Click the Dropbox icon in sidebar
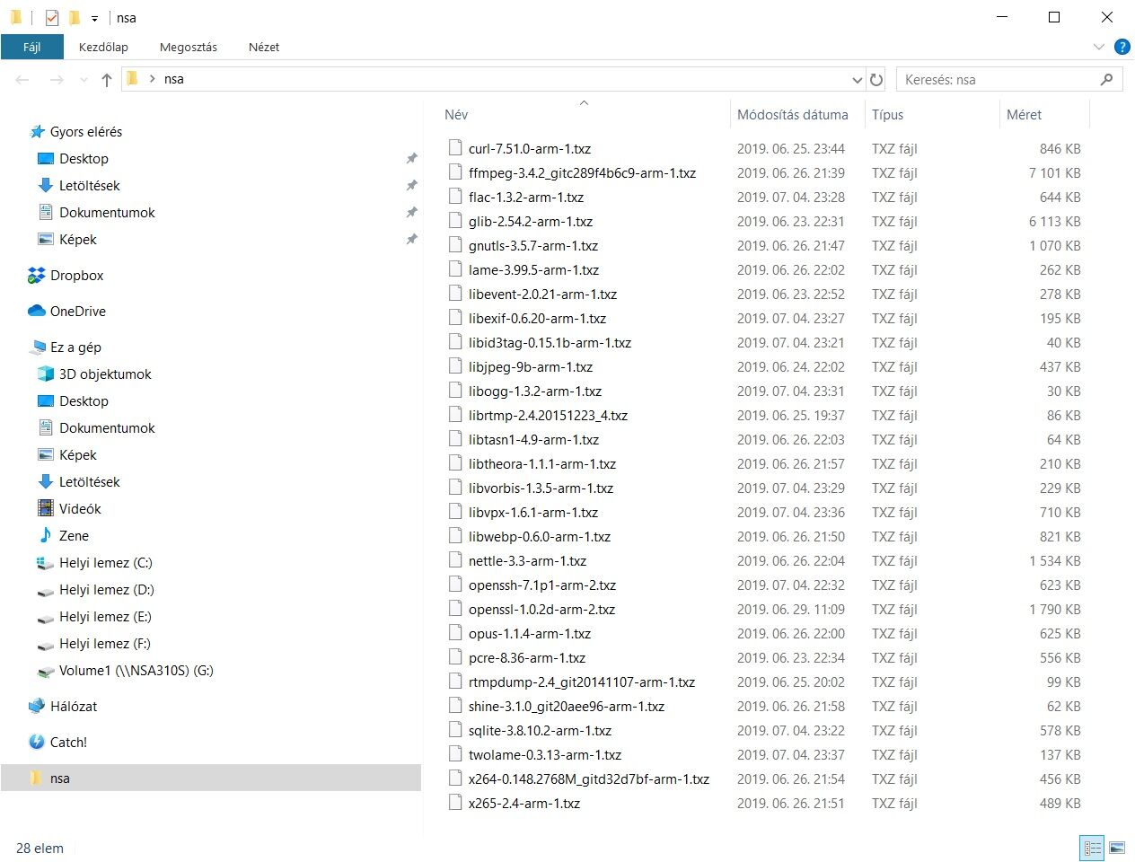 click(x=37, y=276)
